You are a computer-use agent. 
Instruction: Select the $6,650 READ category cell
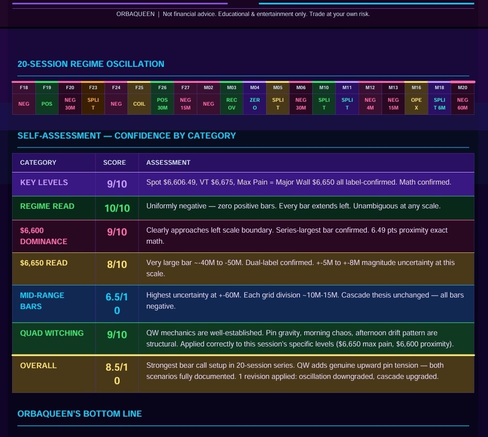point(54,269)
